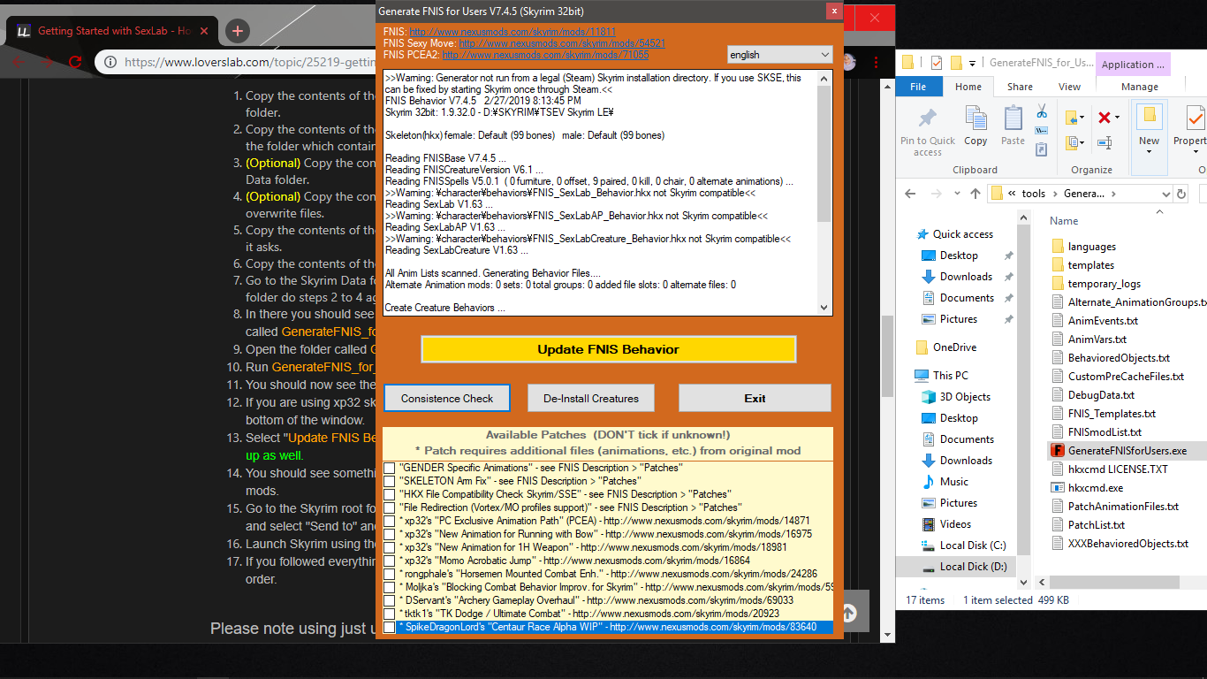Screen dimensions: 1207x679
Task: Open the FNIS Sexy Move nexusmods link
Action: point(562,42)
